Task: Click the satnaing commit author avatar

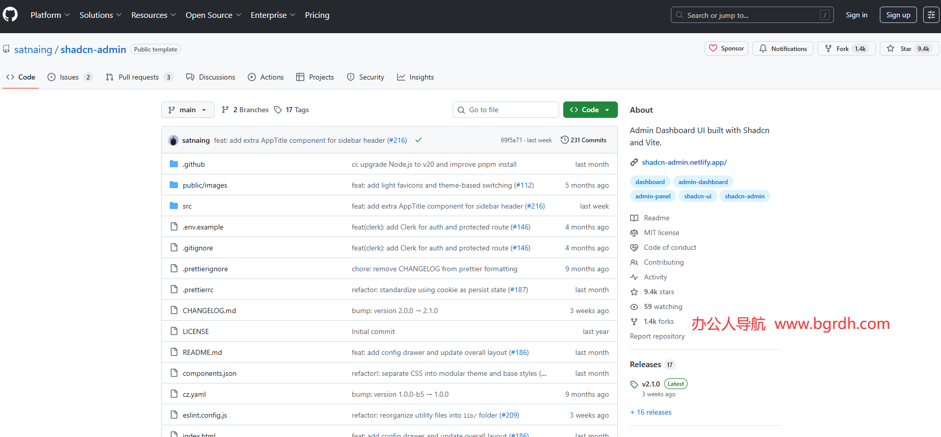Action: 173,140
